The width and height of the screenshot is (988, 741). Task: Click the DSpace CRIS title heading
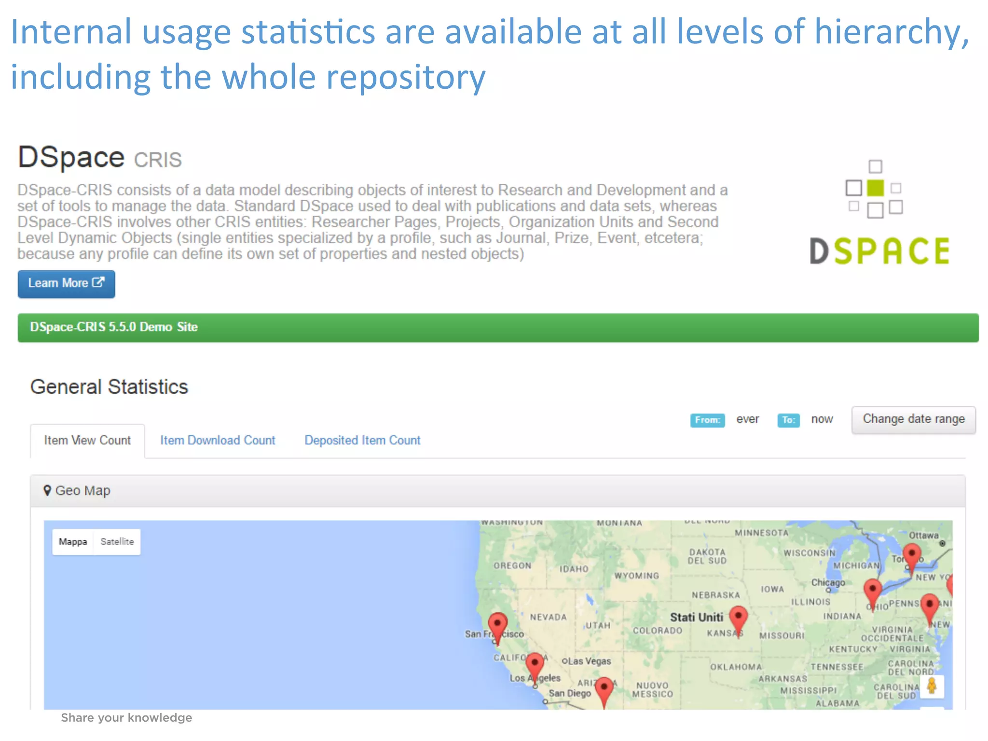coord(100,158)
